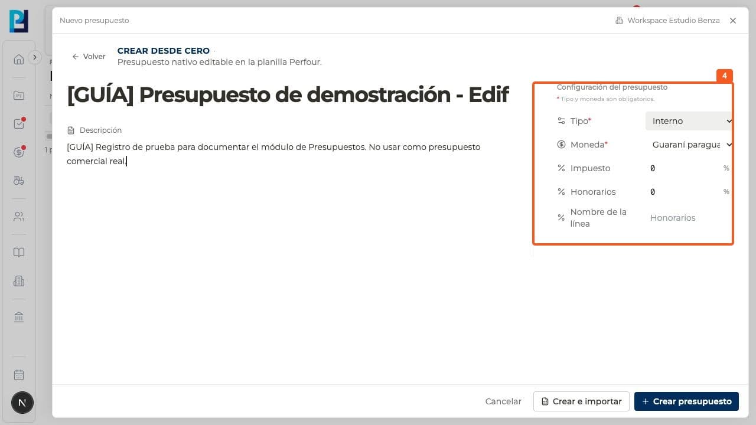The width and height of the screenshot is (756, 425).
Task: Focus the Honorarios percentage field
Action: (684, 192)
